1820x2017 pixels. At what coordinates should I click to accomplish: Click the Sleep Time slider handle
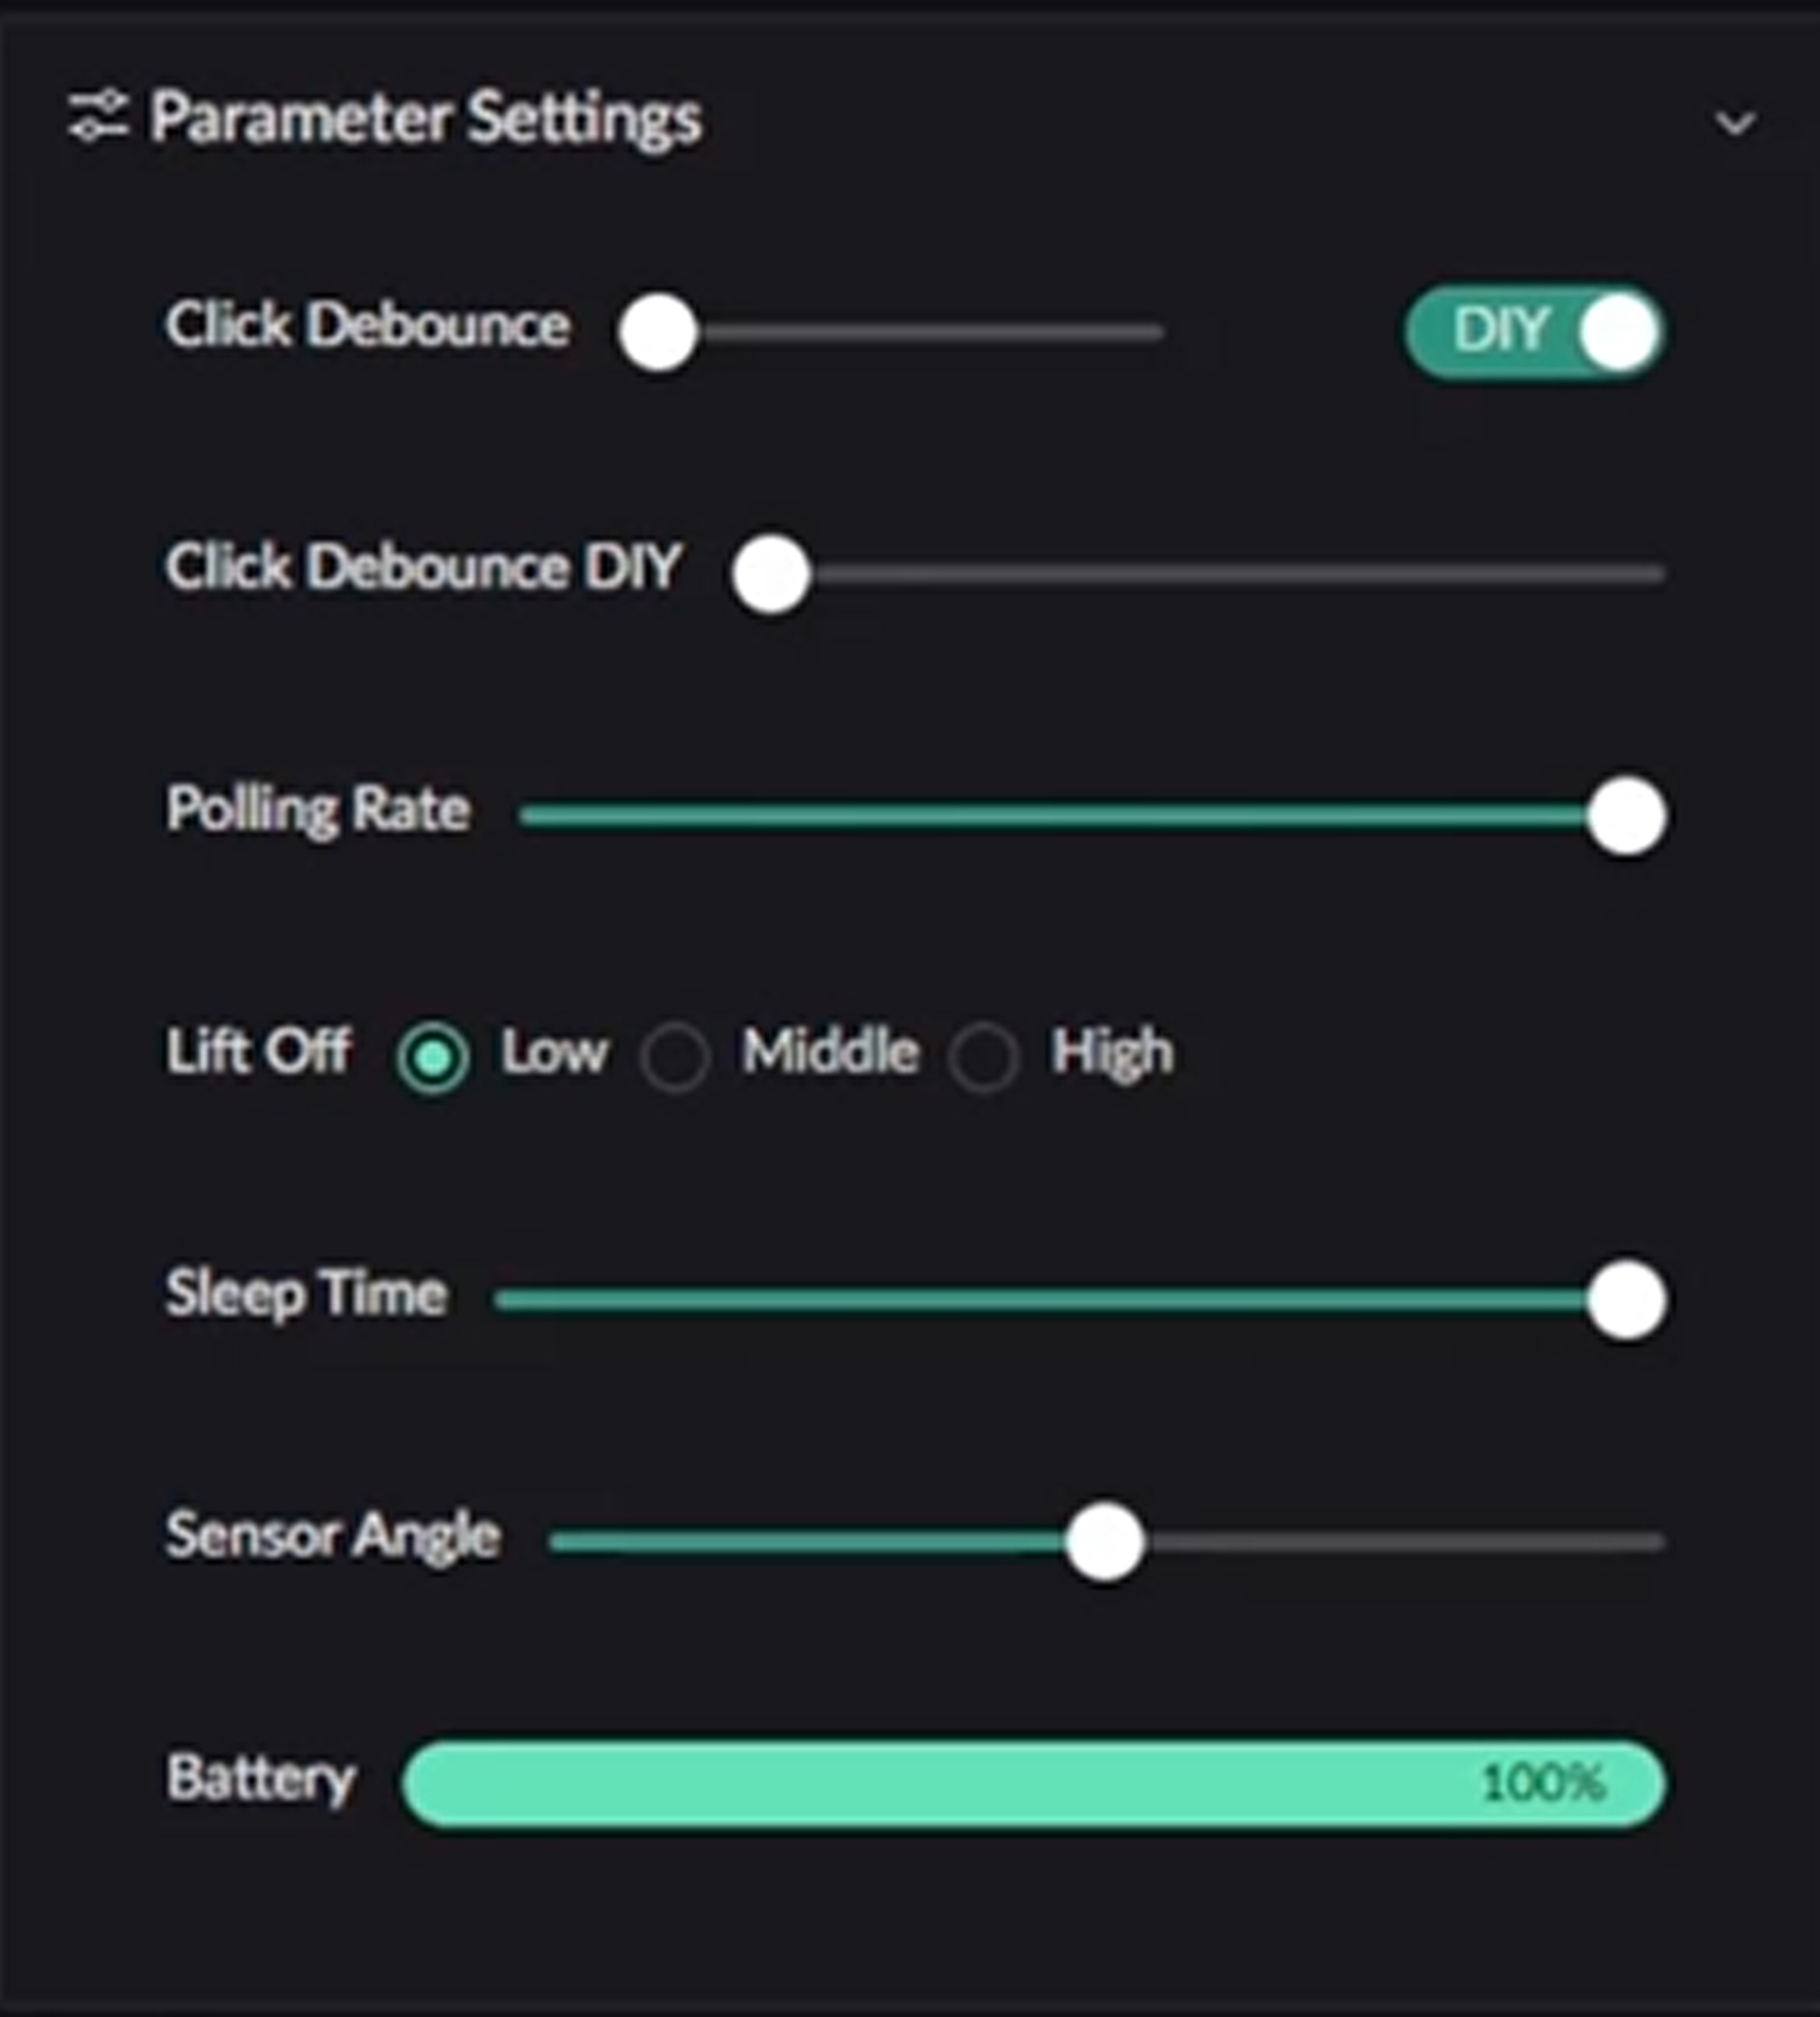[1626, 1299]
